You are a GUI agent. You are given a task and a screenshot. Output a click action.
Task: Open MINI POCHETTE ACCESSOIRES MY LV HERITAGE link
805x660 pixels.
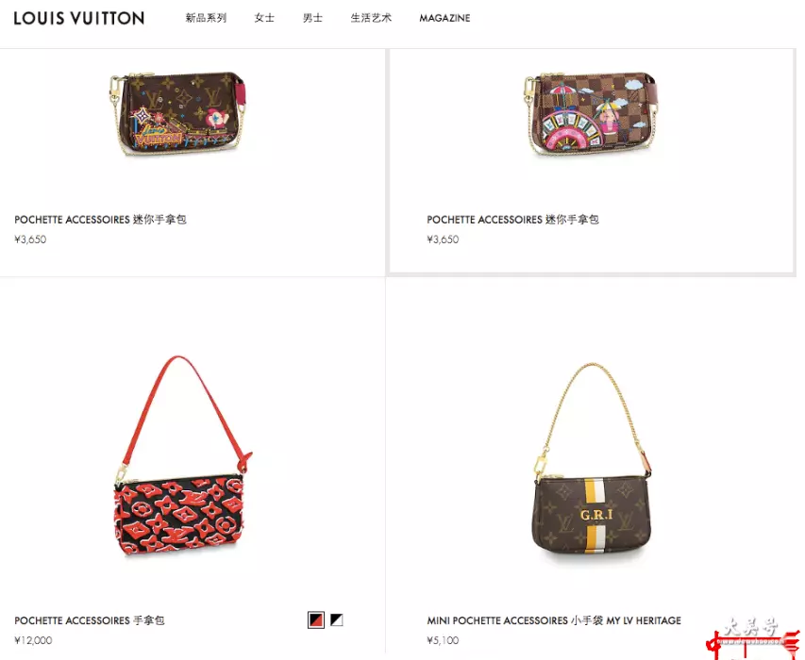click(554, 620)
